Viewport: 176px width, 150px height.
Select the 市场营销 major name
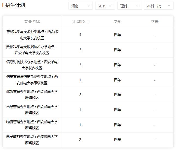[32, 110]
